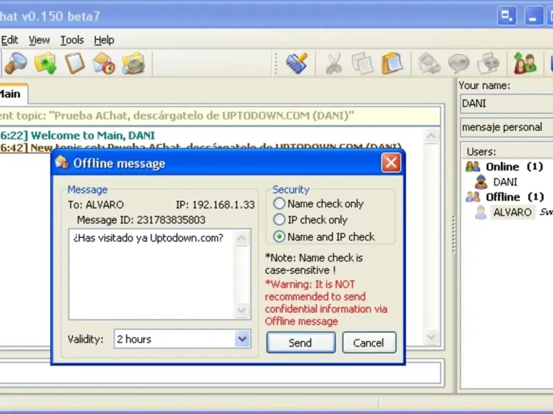Screen dimensions: 553x414
Task: Click into the offline message text area
Action: click(151, 275)
